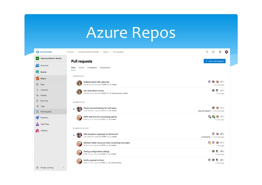This screenshot has height=185, width=262.
Task: Click author avatar on 'Use latest React version' row
Action: 79,91
